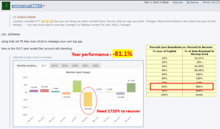Image resolution: width=220 pixels, height=129 pixels.
Task: Click the 80% loss of capital cell
Action: click(164, 87)
